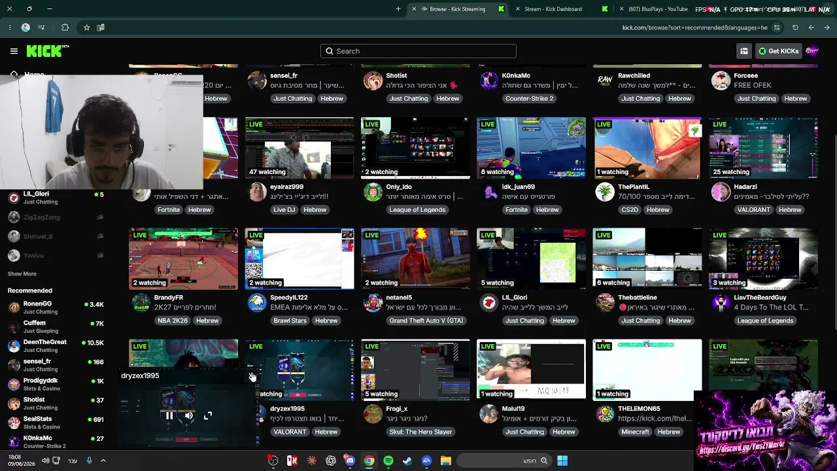837x471 pixels.
Task: Open the taskbar volume control
Action: pos(45,461)
